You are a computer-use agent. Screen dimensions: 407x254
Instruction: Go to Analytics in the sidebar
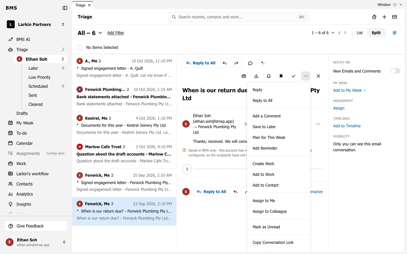click(36, 194)
